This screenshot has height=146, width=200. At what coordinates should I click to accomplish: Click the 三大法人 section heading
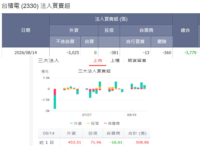48,61
